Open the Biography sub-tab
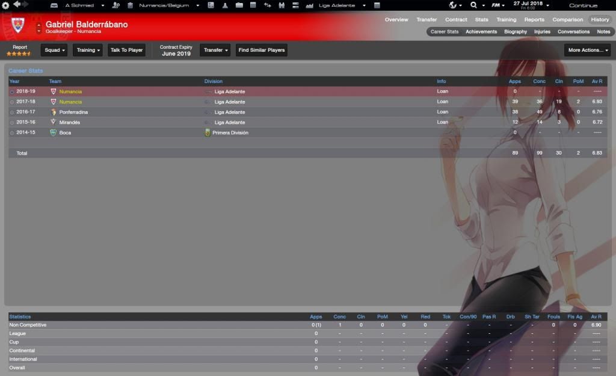This screenshot has height=376, width=616. click(516, 32)
